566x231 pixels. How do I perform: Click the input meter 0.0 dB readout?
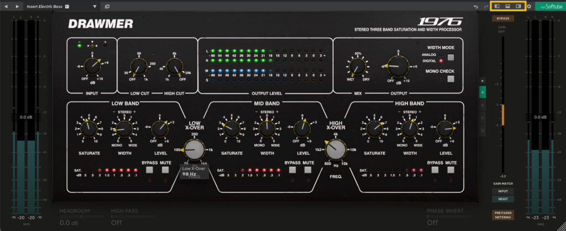tap(25, 117)
